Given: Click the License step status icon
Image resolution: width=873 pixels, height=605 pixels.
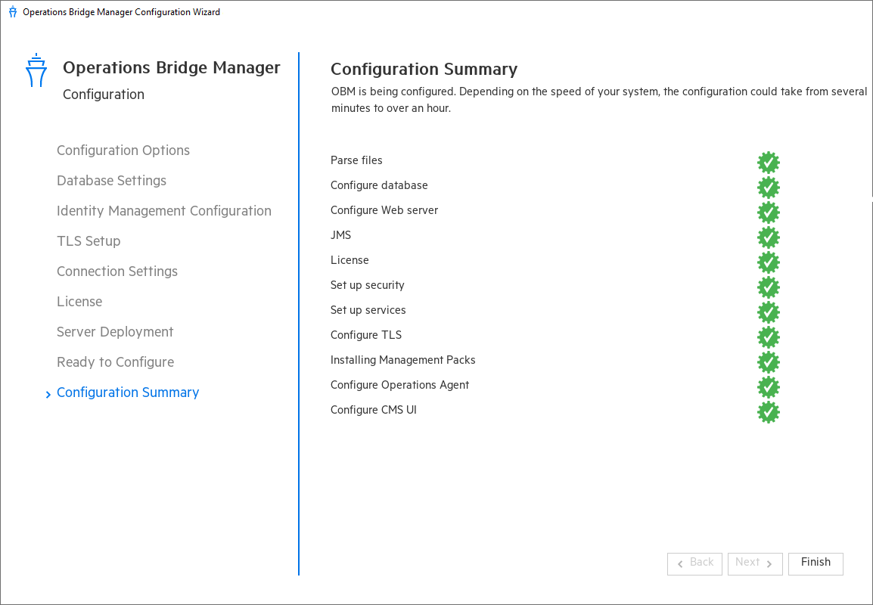Looking at the screenshot, I should [x=769, y=262].
